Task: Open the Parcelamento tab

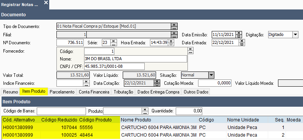Action: point(62,92)
